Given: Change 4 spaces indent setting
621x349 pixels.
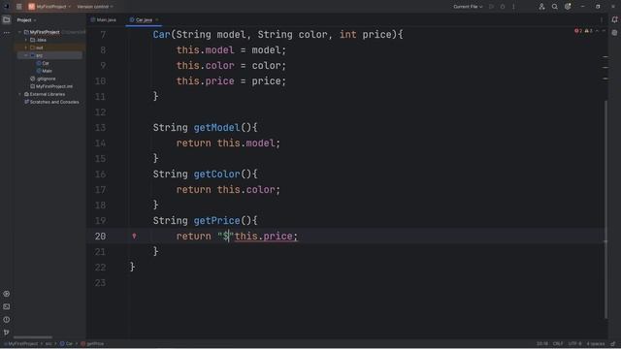Looking at the screenshot, I should 595,344.
